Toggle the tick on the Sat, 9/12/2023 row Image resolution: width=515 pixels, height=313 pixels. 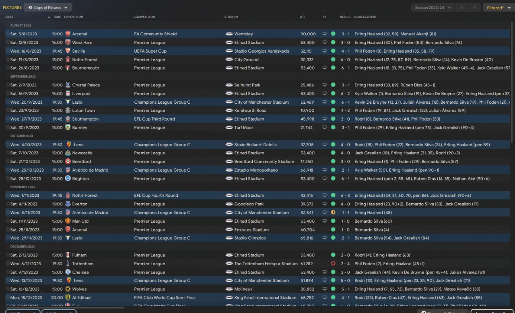point(8,272)
